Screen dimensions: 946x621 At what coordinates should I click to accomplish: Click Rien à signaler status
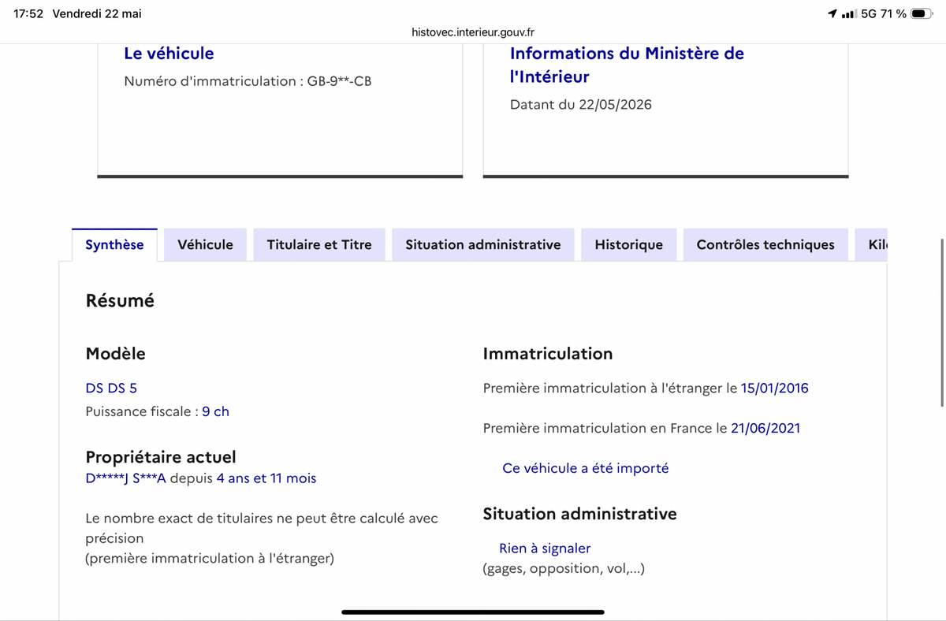point(545,548)
